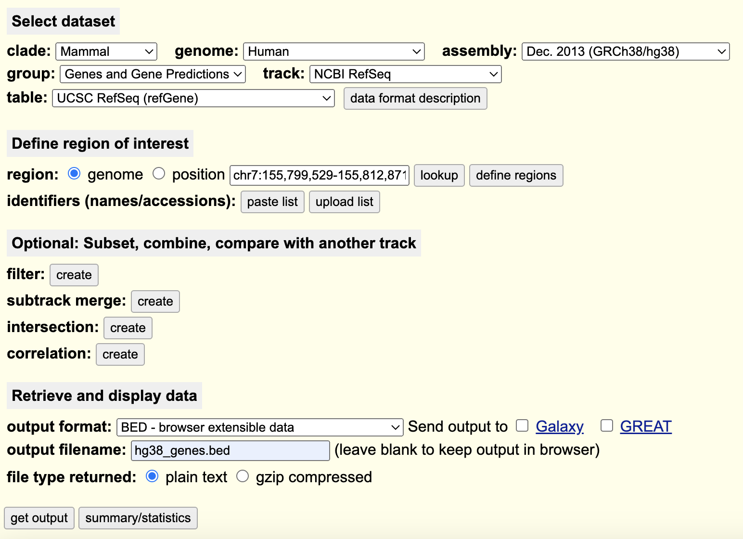Open the Galaxy link
This screenshot has width=743, height=539.
coord(559,426)
